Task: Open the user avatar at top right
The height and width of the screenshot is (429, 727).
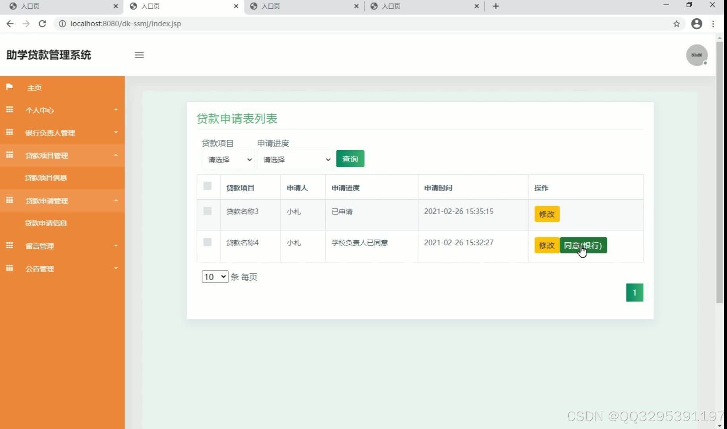Action: 697,55
